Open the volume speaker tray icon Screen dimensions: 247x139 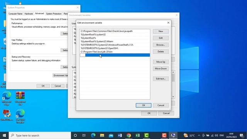(x=217, y=136)
